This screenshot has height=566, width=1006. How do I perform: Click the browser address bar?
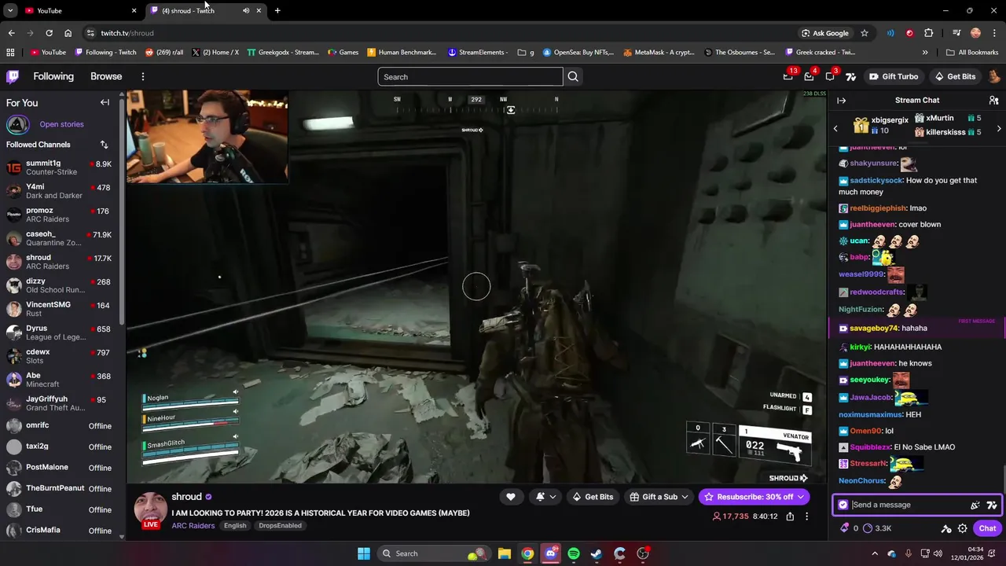click(x=440, y=33)
